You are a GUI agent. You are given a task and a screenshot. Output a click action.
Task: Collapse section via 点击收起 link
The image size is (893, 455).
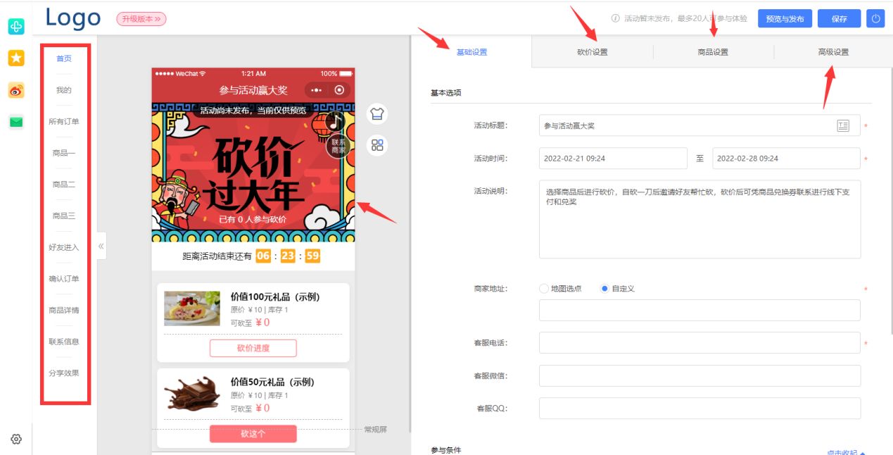tap(847, 454)
